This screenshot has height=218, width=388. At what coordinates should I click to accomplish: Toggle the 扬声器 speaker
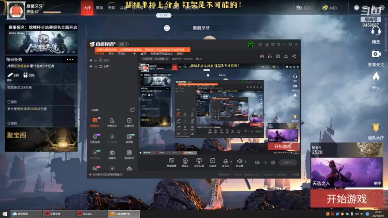[x=239, y=163]
